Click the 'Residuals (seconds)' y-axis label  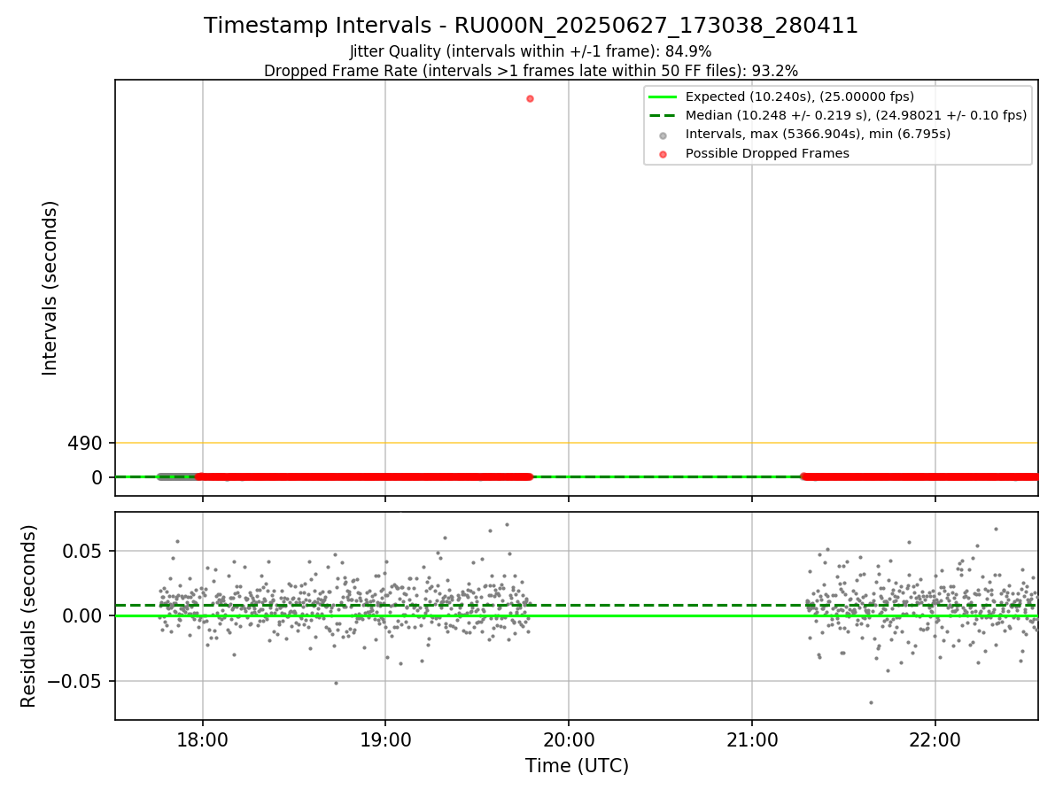pos(29,615)
